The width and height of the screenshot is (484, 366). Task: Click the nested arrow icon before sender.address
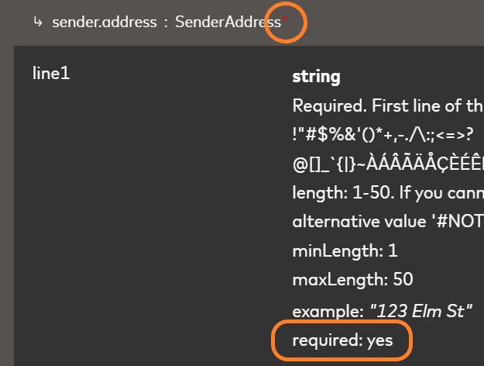tap(38, 22)
